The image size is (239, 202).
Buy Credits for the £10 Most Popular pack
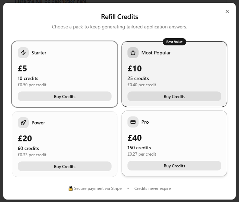click(174, 96)
